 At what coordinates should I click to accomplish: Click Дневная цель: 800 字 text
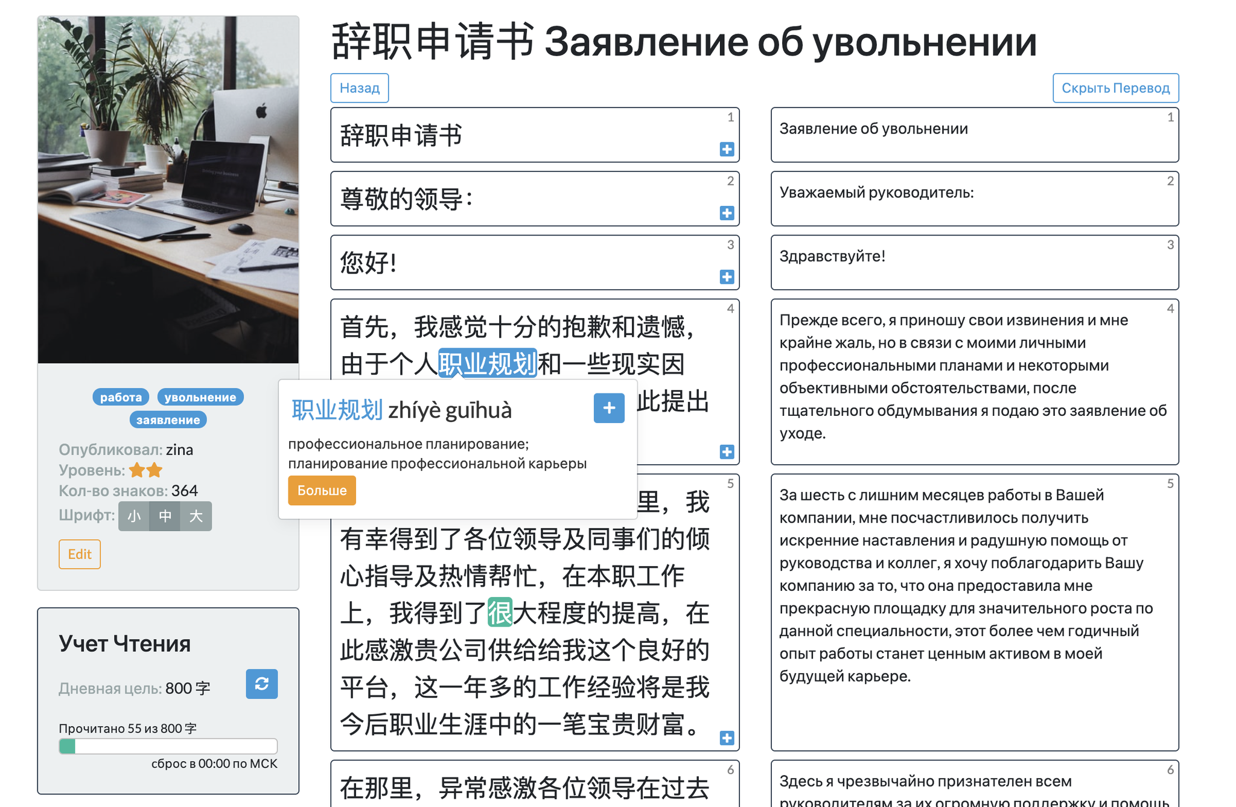(x=134, y=688)
